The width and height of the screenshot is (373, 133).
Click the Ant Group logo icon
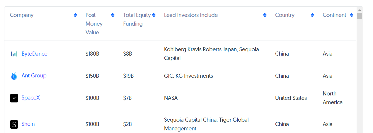point(14,76)
